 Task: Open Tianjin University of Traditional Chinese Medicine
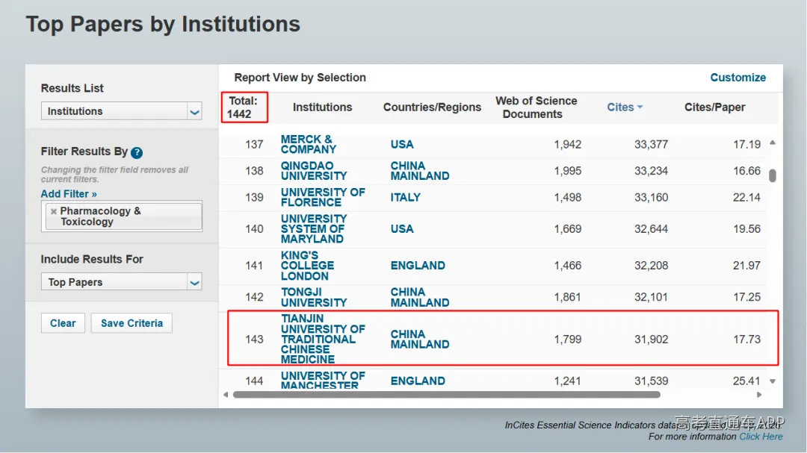(x=323, y=339)
